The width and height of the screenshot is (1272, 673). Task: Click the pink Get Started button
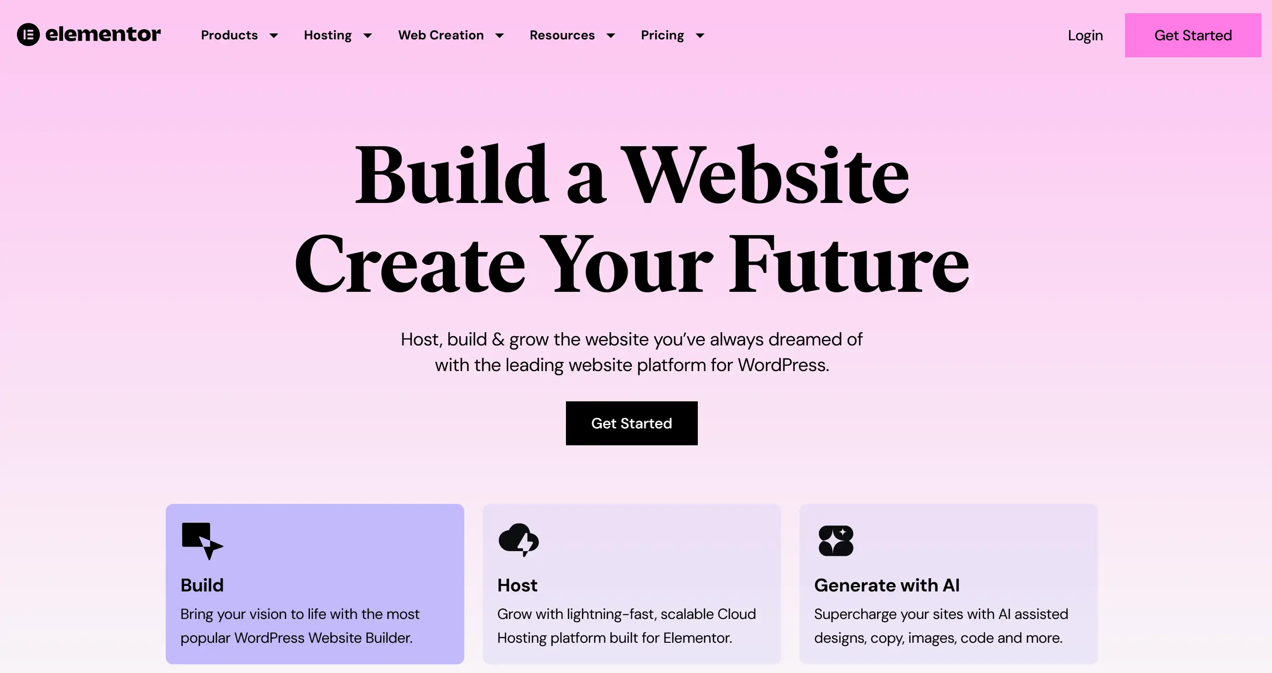tap(1194, 35)
